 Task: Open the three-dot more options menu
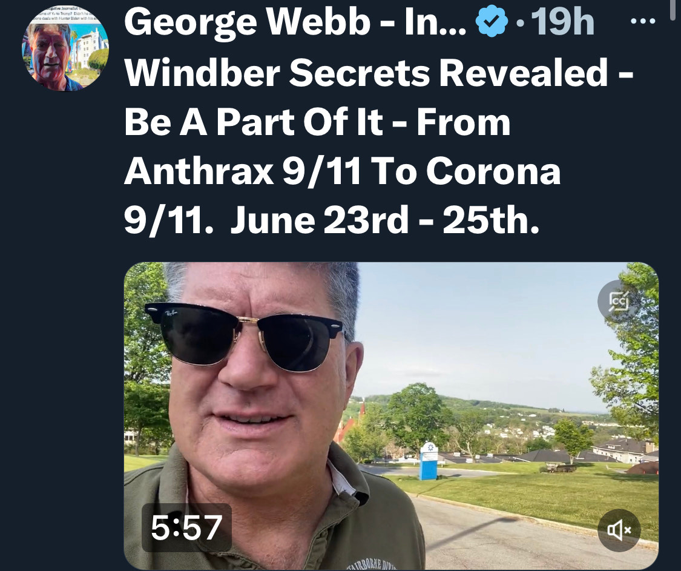pos(642,21)
